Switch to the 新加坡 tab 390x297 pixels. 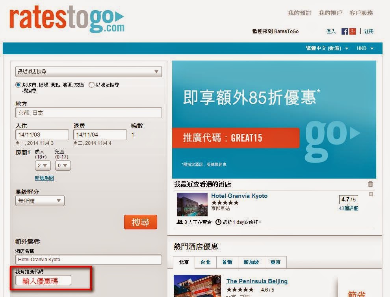pos(251,262)
